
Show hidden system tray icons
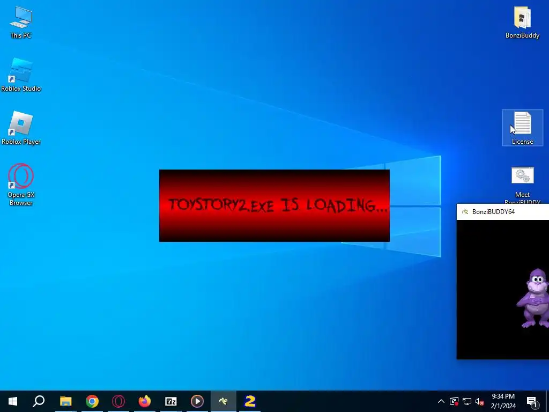(441, 401)
